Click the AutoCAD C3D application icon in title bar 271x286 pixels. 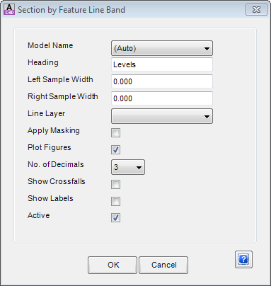click(x=9, y=9)
